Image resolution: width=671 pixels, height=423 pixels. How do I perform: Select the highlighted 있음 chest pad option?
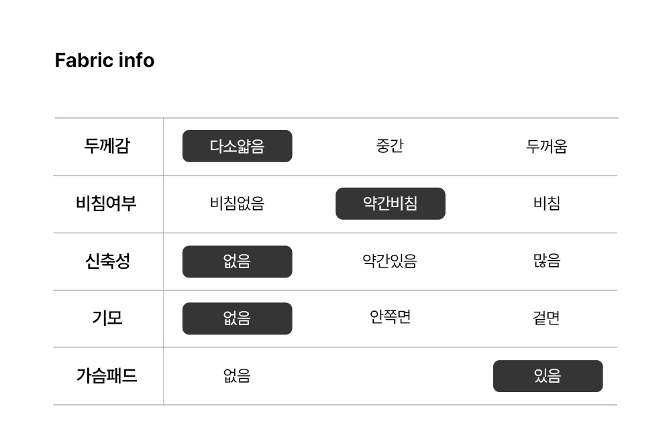click(548, 376)
